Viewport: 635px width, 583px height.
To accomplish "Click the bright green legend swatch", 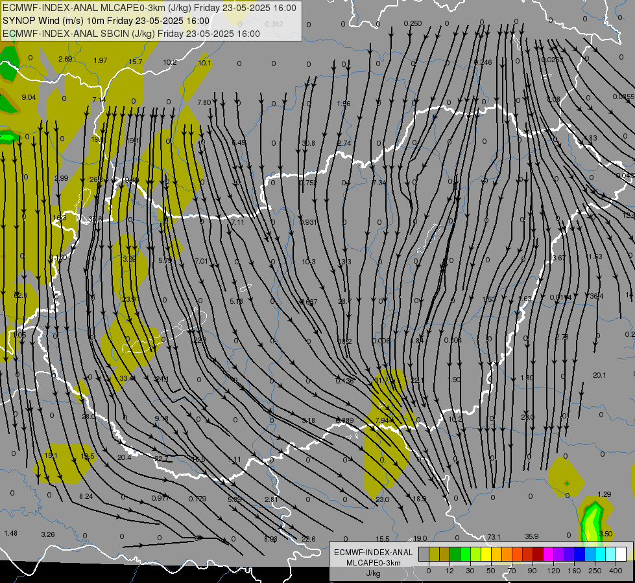I will pyautogui.click(x=465, y=554).
